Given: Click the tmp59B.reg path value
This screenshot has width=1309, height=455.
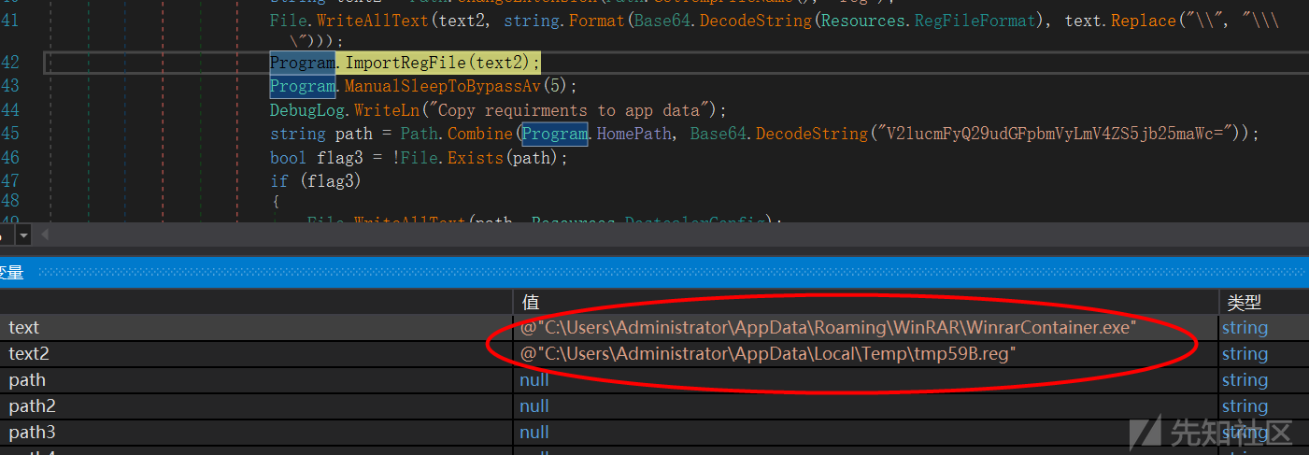Looking at the screenshot, I should point(768,353).
